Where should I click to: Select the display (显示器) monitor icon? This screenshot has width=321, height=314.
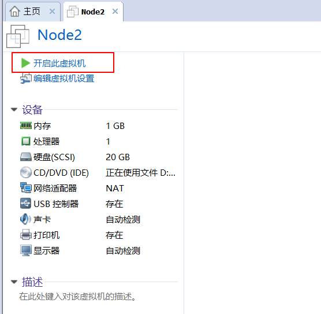pyautogui.click(x=26, y=250)
